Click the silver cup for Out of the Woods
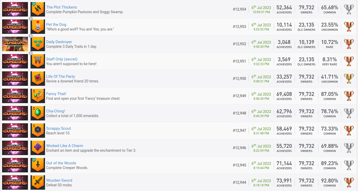 coord(349,165)
